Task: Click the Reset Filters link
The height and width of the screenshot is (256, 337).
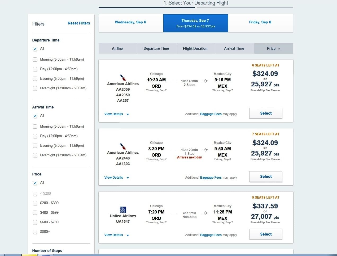Action: coord(79,23)
